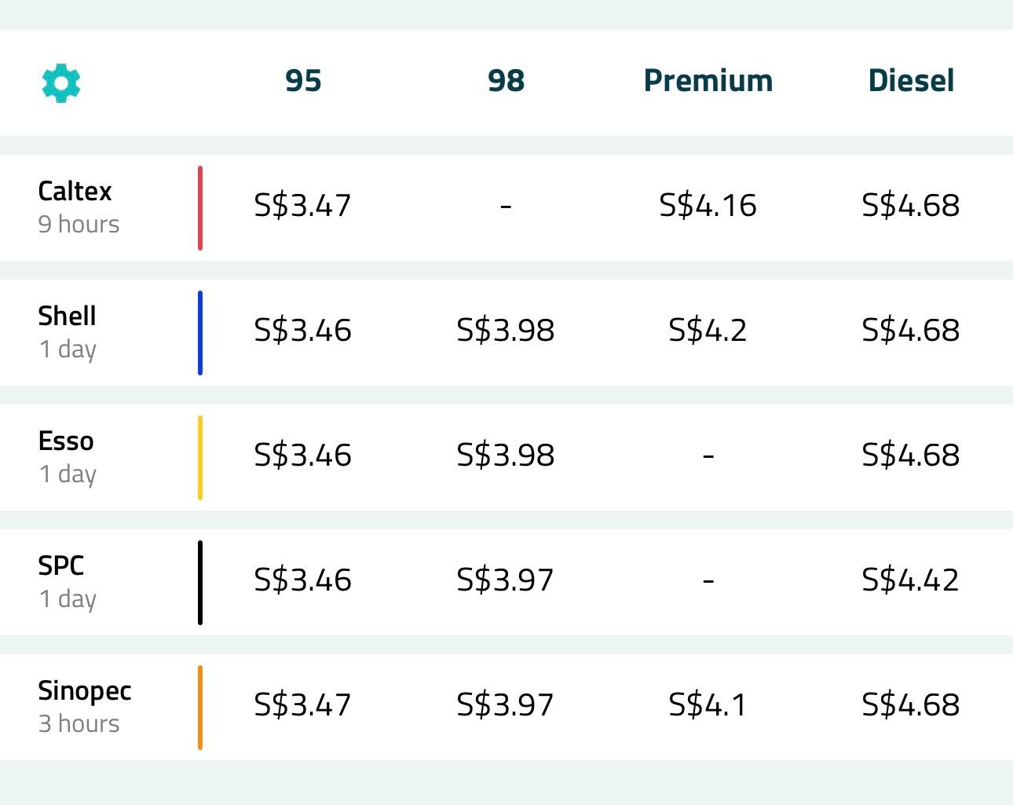This screenshot has width=1013, height=805.
Task: Click the Sinopec brand name
Action: click(84, 690)
